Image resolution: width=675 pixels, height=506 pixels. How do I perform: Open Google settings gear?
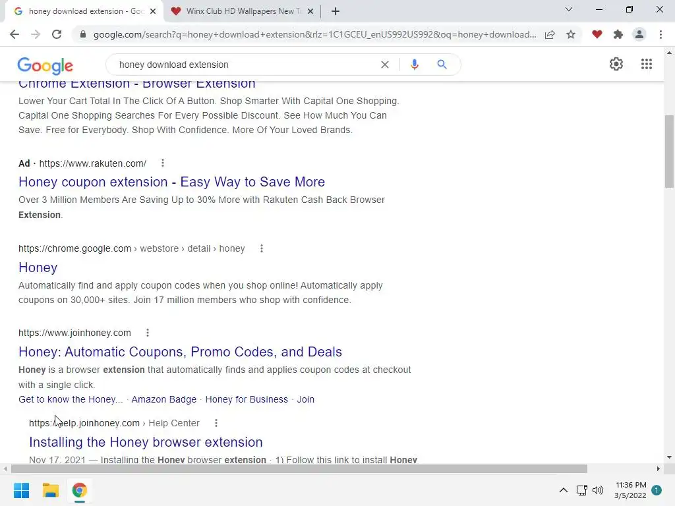tap(616, 64)
